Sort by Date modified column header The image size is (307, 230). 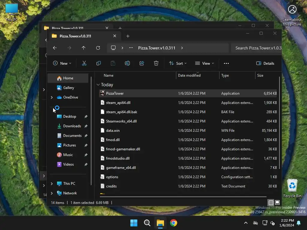pos(198,75)
